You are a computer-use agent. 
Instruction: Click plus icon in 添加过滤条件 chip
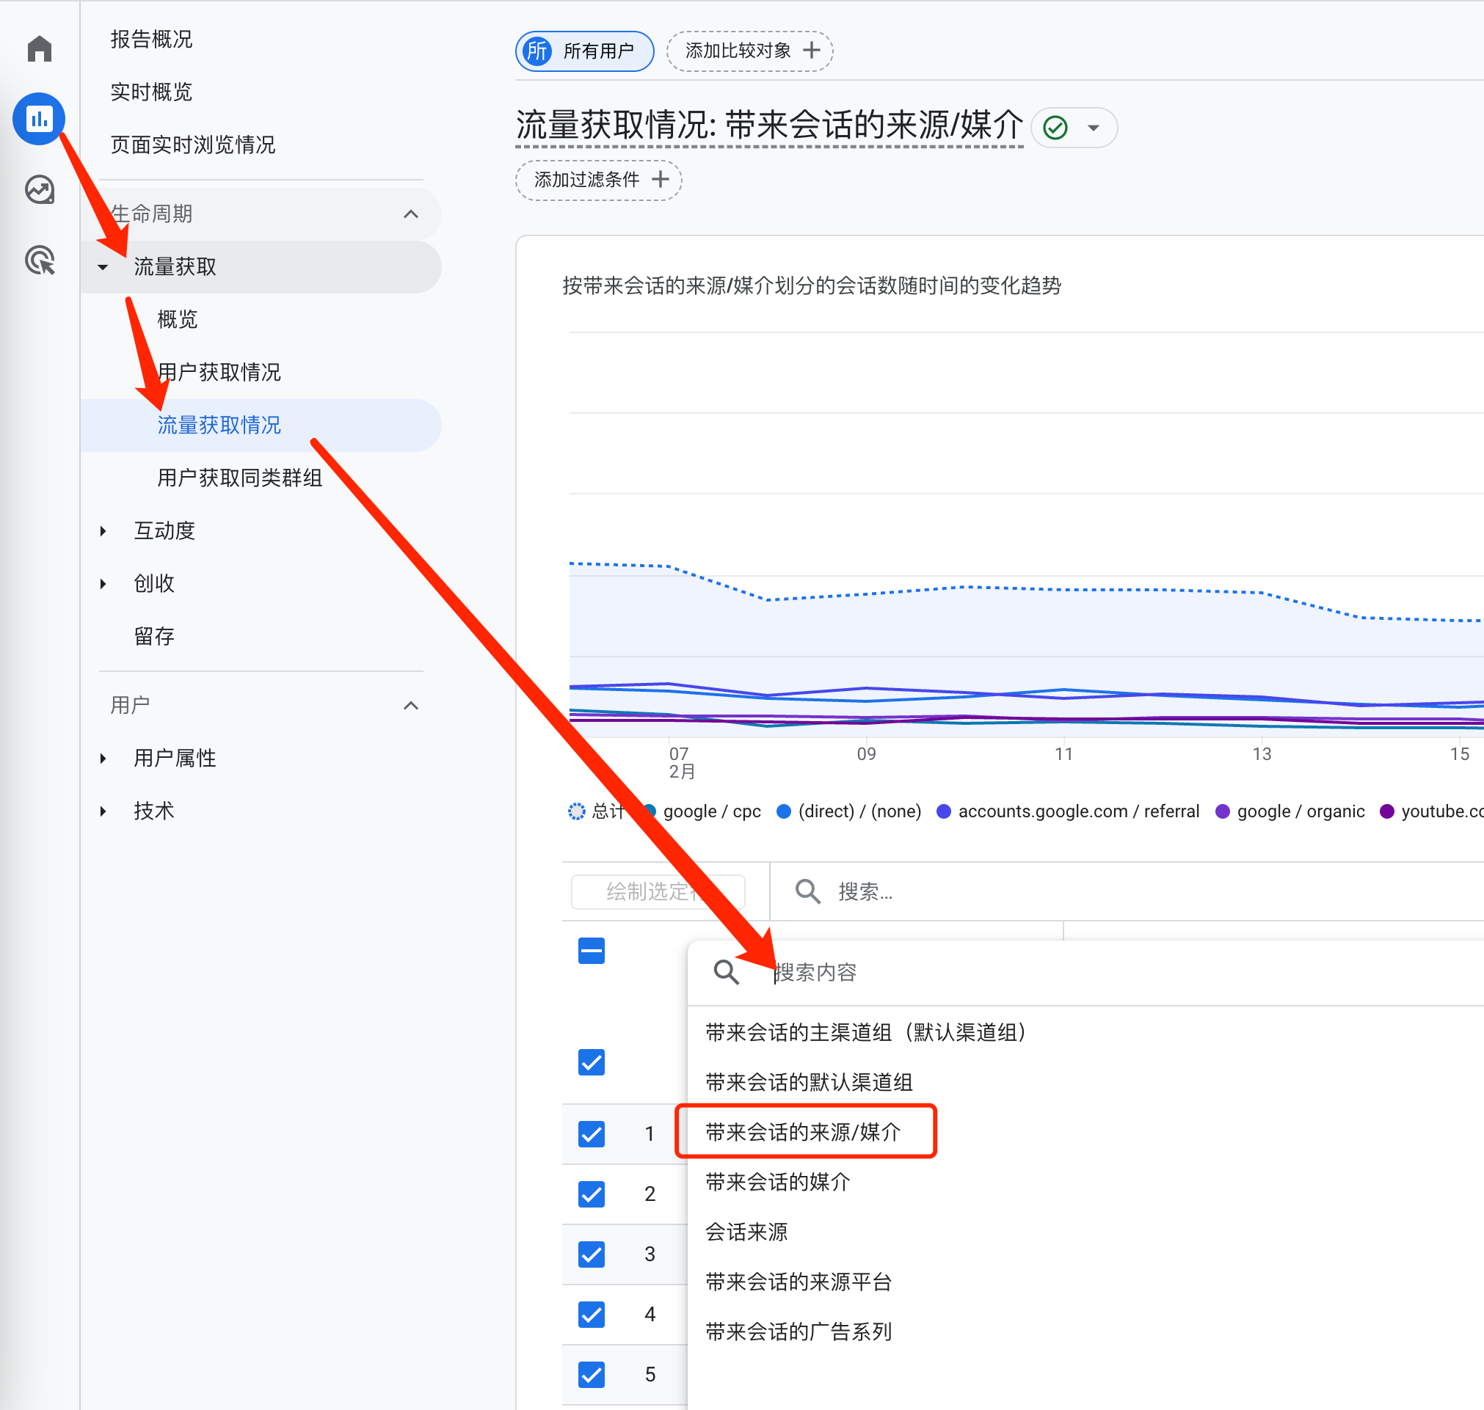660,180
